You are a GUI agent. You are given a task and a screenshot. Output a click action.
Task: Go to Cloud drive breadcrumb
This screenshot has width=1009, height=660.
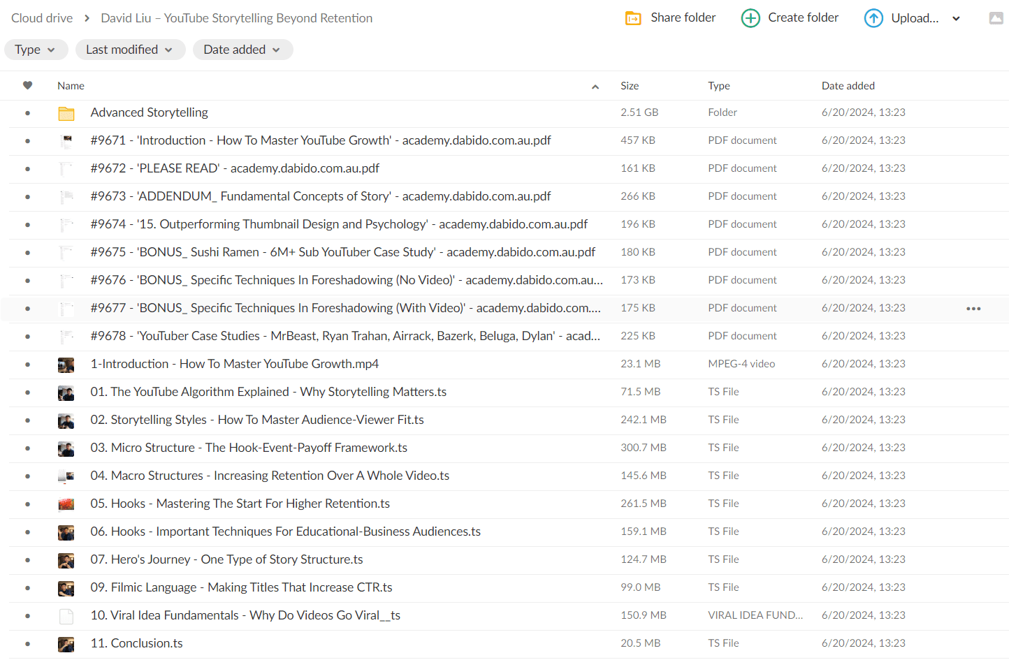tap(42, 18)
